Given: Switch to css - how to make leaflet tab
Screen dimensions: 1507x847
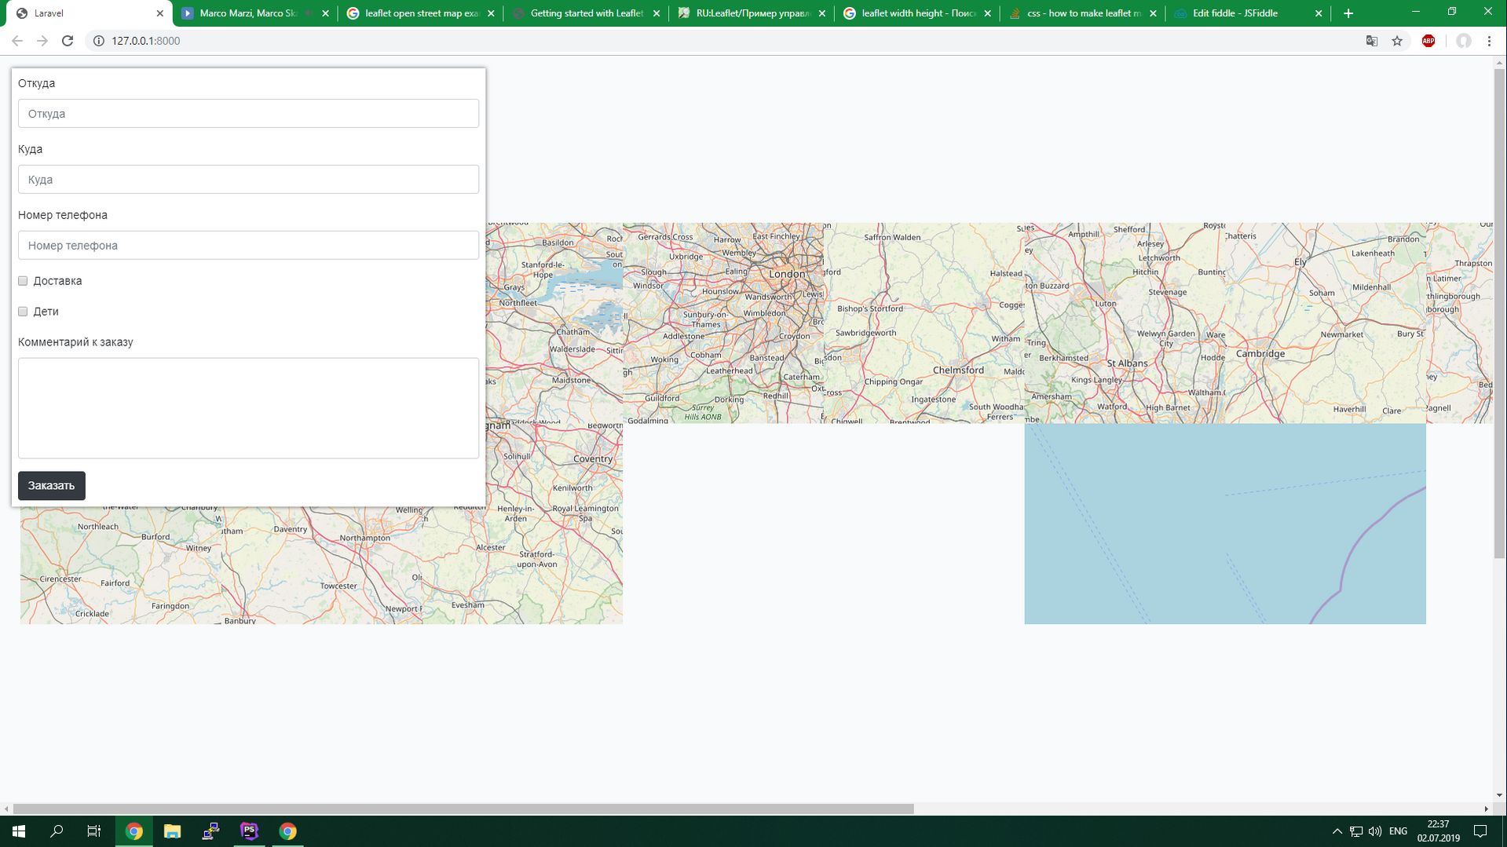Looking at the screenshot, I should click(x=1084, y=13).
